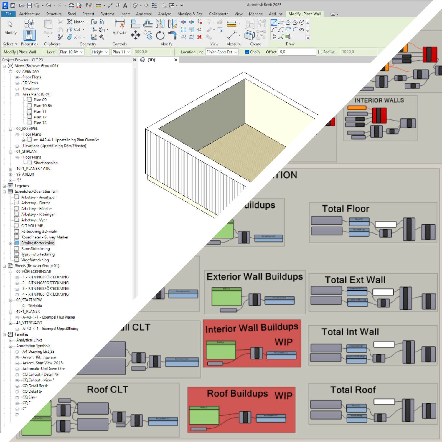Uncheck the Chain checkbox
Screen dimensions: 442x442
point(247,52)
